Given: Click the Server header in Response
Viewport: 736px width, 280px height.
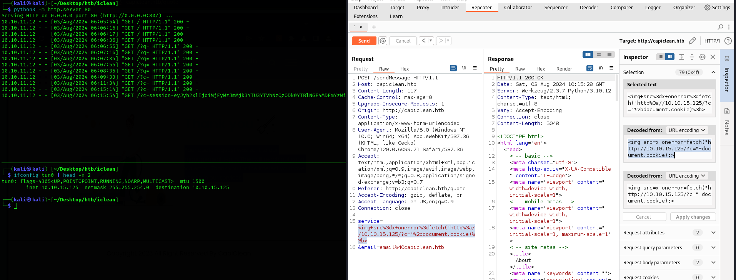Looking at the screenshot, I should (x=554, y=91).
